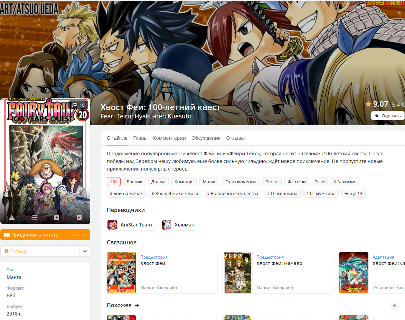This screenshot has height=320, width=405.
Task: Click the # Волшебные существа tag
Action: [x=233, y=194]
